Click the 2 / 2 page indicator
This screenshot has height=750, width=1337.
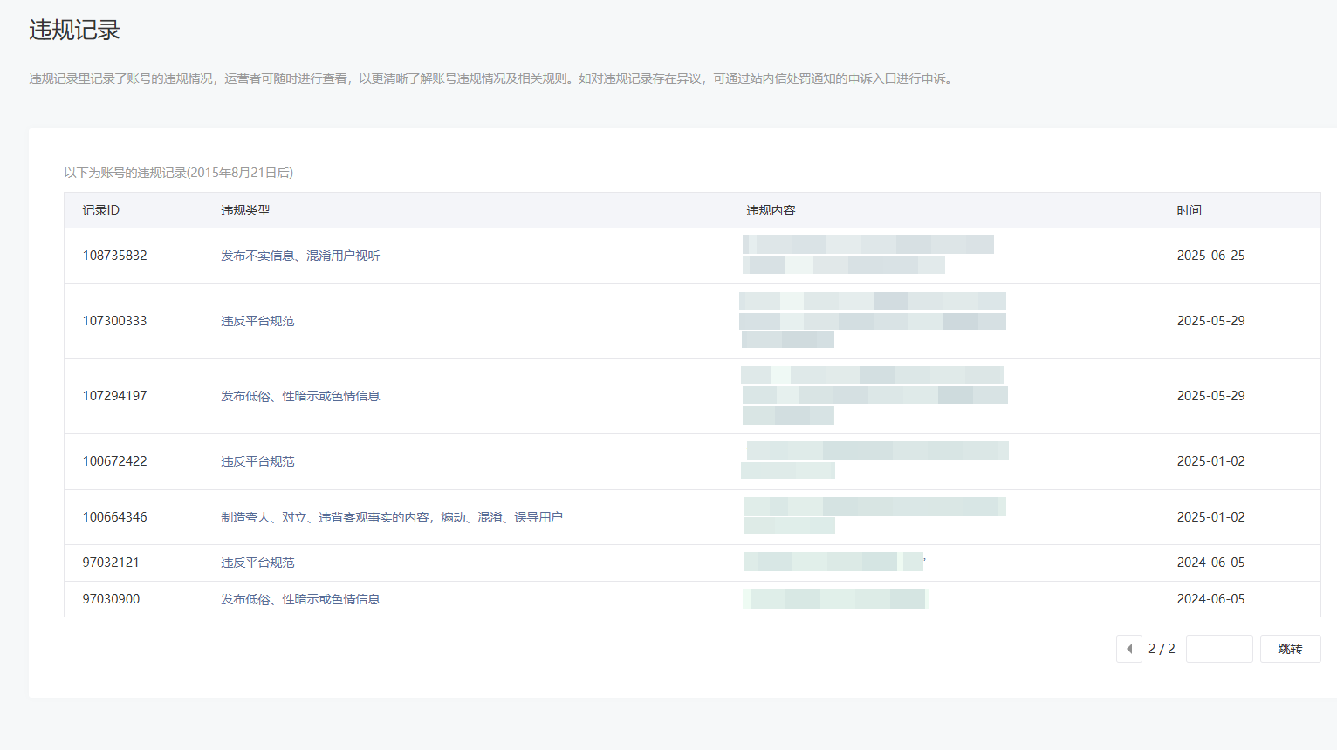[x=1162, y=649]
